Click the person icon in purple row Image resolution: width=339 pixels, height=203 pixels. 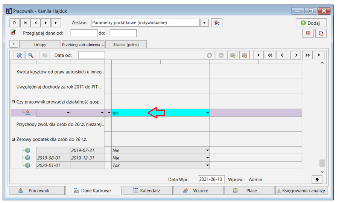pyautogui.click(x=28, y=113)
